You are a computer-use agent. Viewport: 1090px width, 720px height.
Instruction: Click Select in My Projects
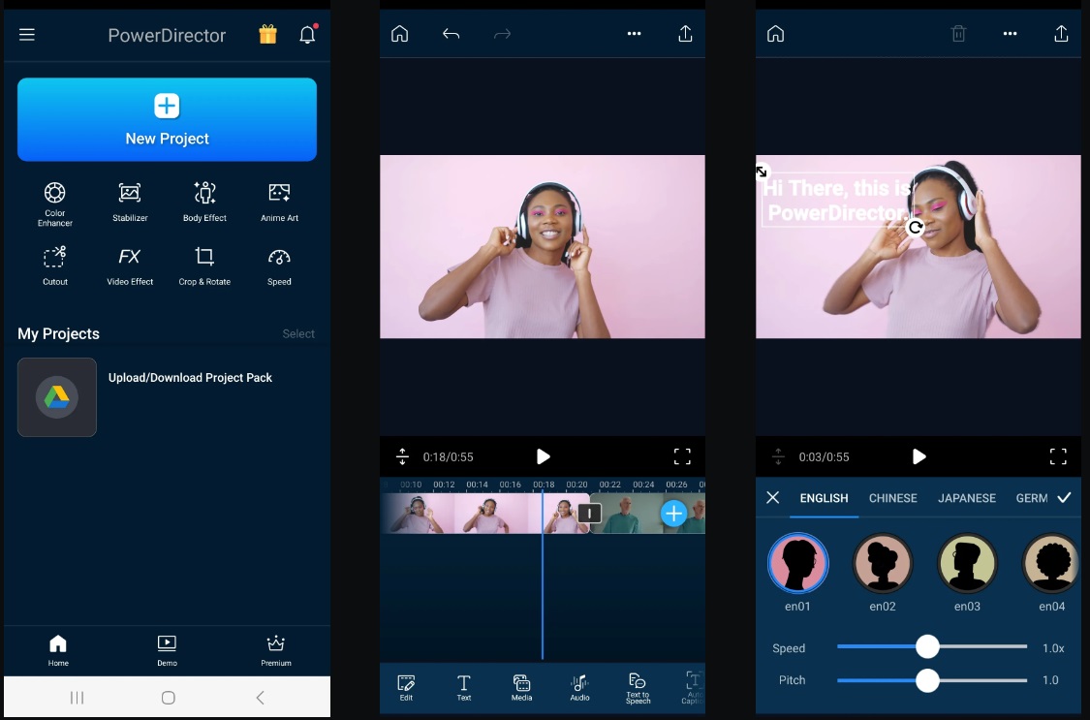click(297, 333)
